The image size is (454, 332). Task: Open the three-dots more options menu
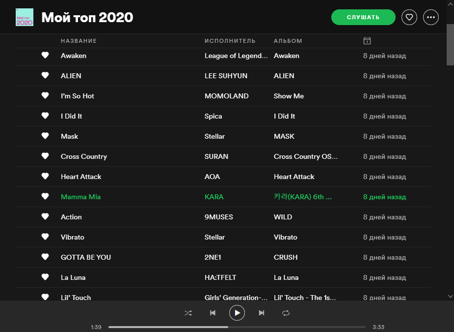[x=431, y=17]
